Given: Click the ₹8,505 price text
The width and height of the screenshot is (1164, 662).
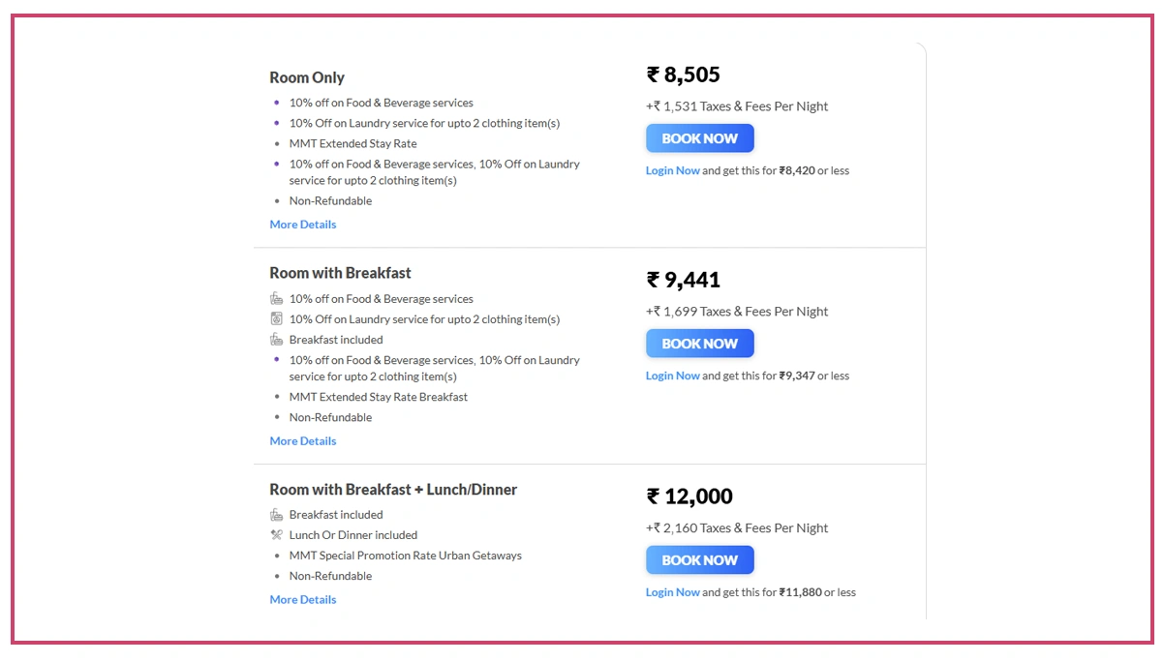Looking at the screenshot, I should [x=682, y=74].
